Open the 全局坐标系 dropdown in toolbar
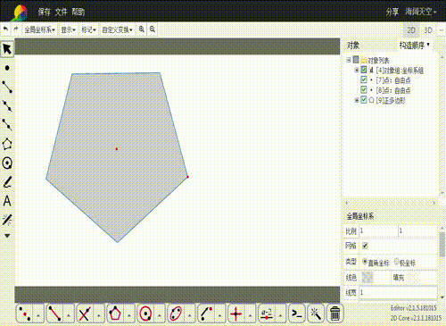446x326 pixels. click(x=39, y=29)
